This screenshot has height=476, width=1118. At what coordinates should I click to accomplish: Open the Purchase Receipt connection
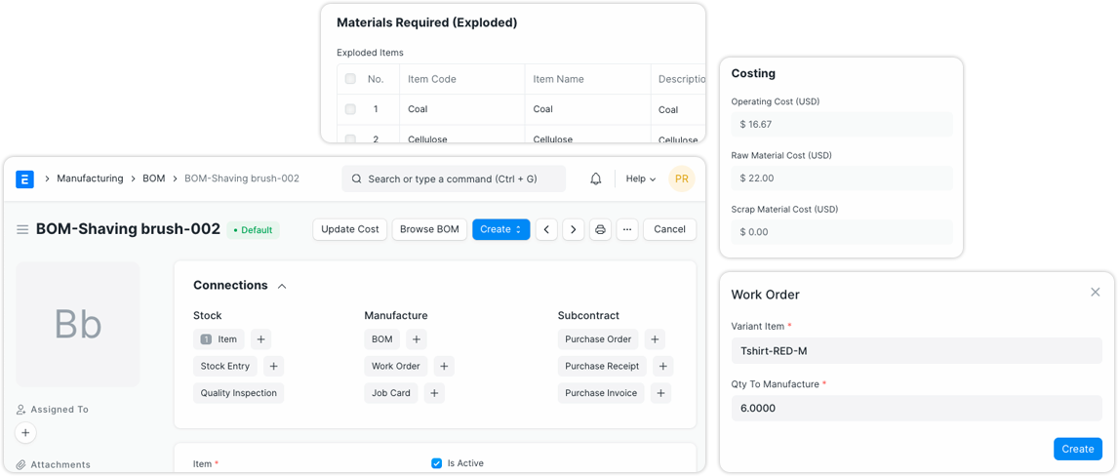pyautogui.click(x=602, y=366)
